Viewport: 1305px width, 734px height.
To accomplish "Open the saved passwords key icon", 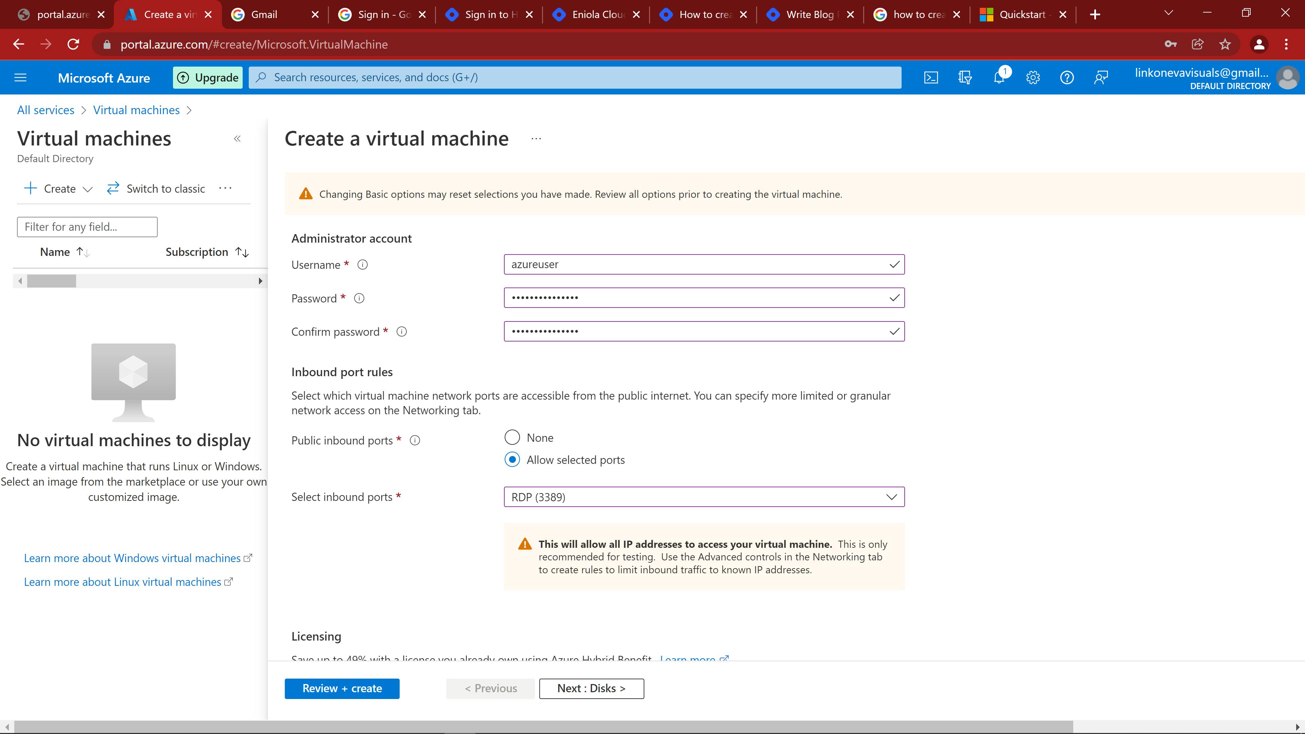I will point(1170,44).
